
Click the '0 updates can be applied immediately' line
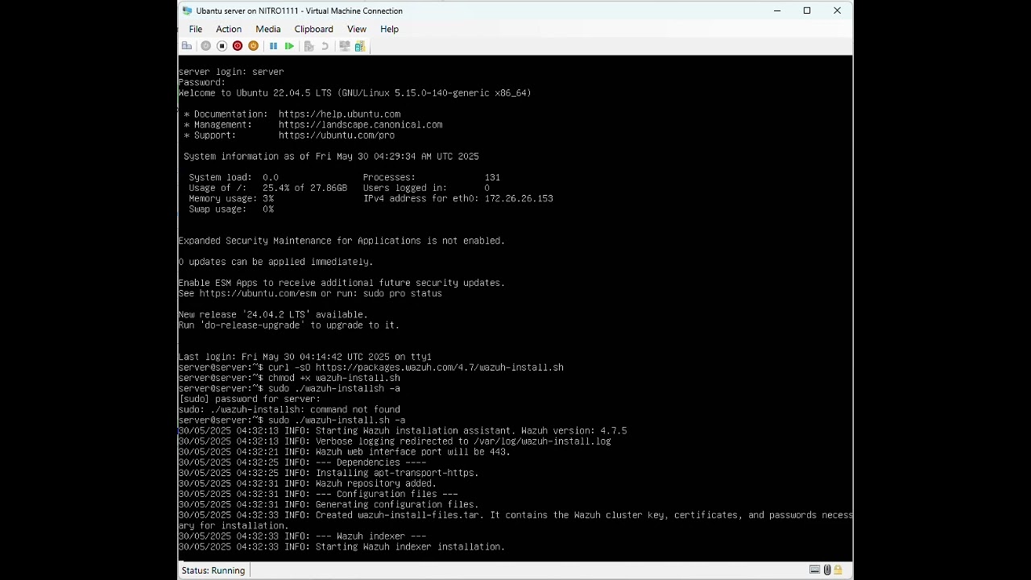coord(275,262)
